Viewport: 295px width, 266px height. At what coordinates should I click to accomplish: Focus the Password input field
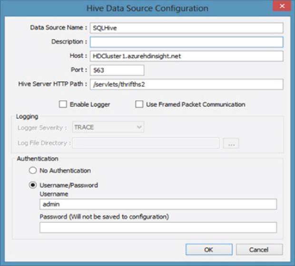coord(158,228)
